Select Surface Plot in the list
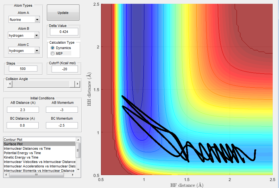The image size is (279, 188). pos(40,144)
